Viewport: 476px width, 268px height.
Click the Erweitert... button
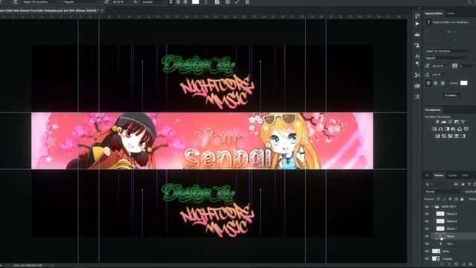pos(451,95)
